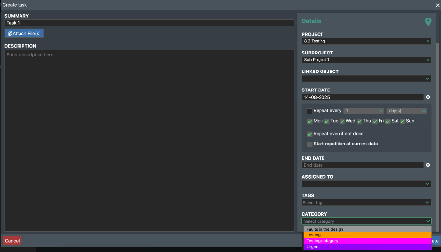
Task: Choose the orange Testing category
Action: click(x=368, y=235)
